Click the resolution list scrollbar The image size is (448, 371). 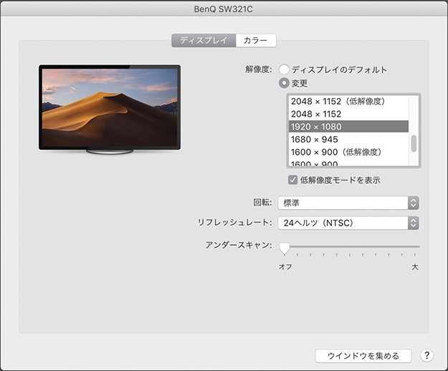click(414, 143)
